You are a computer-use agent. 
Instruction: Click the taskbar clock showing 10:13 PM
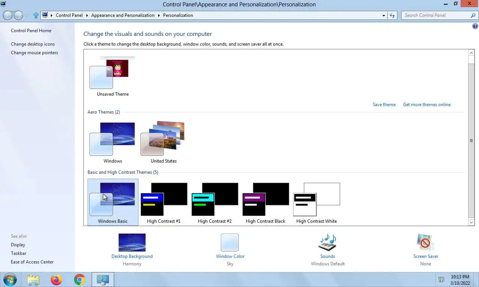pyautogui.click(x=460, y=280)
